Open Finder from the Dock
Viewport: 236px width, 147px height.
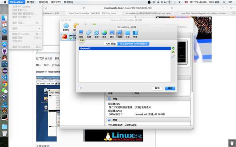click(x=4, y=18)
